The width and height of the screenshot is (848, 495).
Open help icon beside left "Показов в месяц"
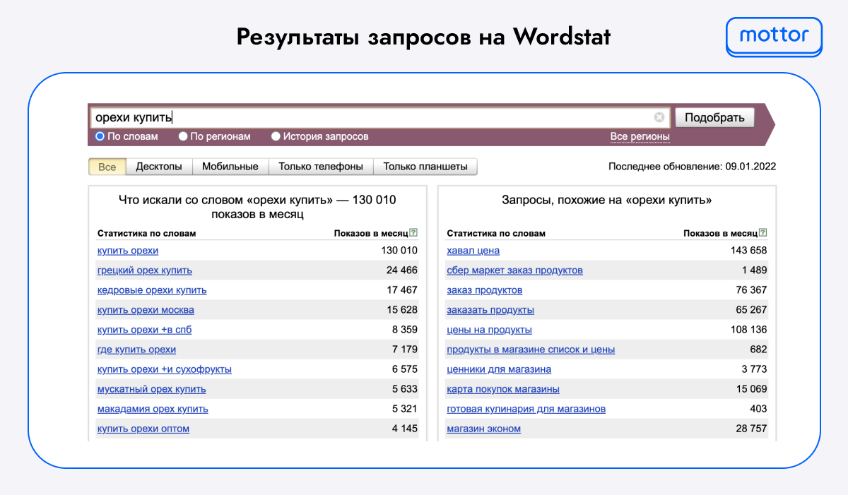click(413, 233)
